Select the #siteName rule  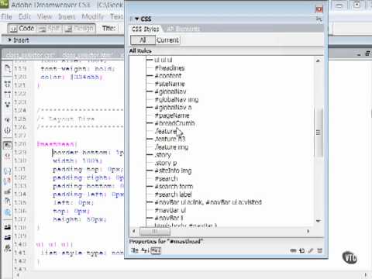pos(170,84)
